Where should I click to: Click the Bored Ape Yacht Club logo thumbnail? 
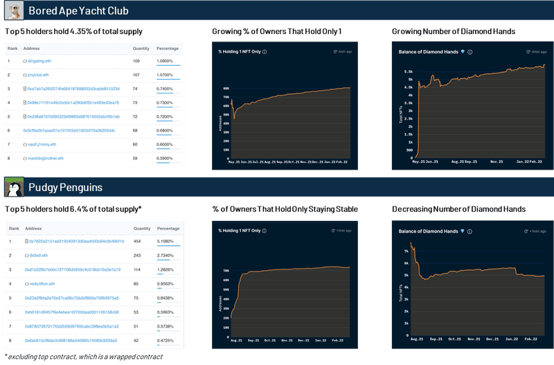tap(14, 10)
